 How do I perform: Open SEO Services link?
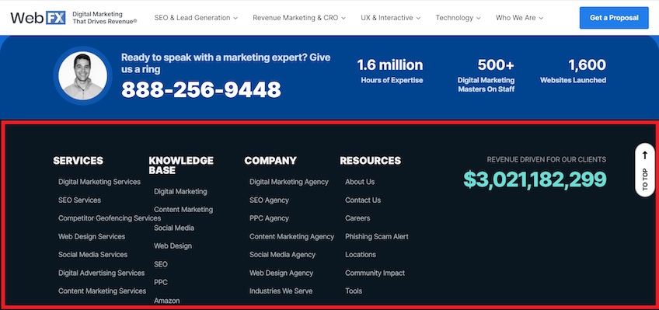coord(79,200)
